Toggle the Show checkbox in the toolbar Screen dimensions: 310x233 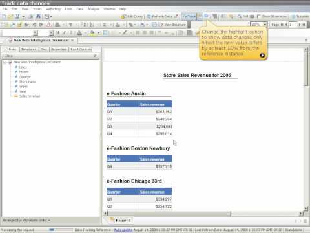point(258,16)
